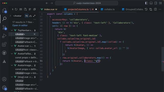The width and height of the screenshot is (164, 92).
Task: Open the file timeline history icon
Action: [146, 9]
